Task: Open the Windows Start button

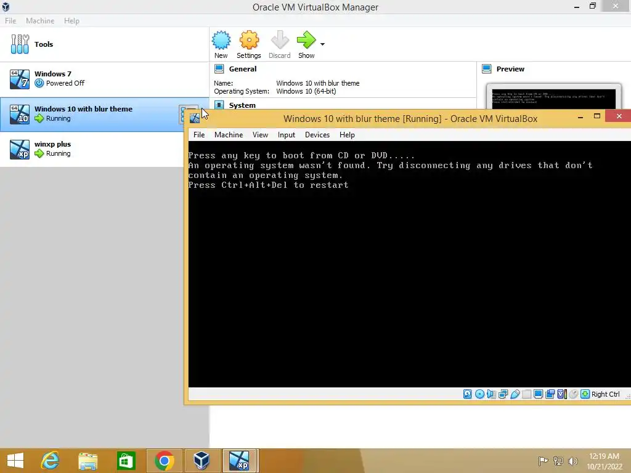Action: [15, 461]
